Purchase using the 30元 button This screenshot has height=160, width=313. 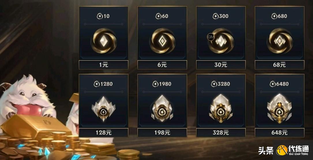tap(221, 65)
